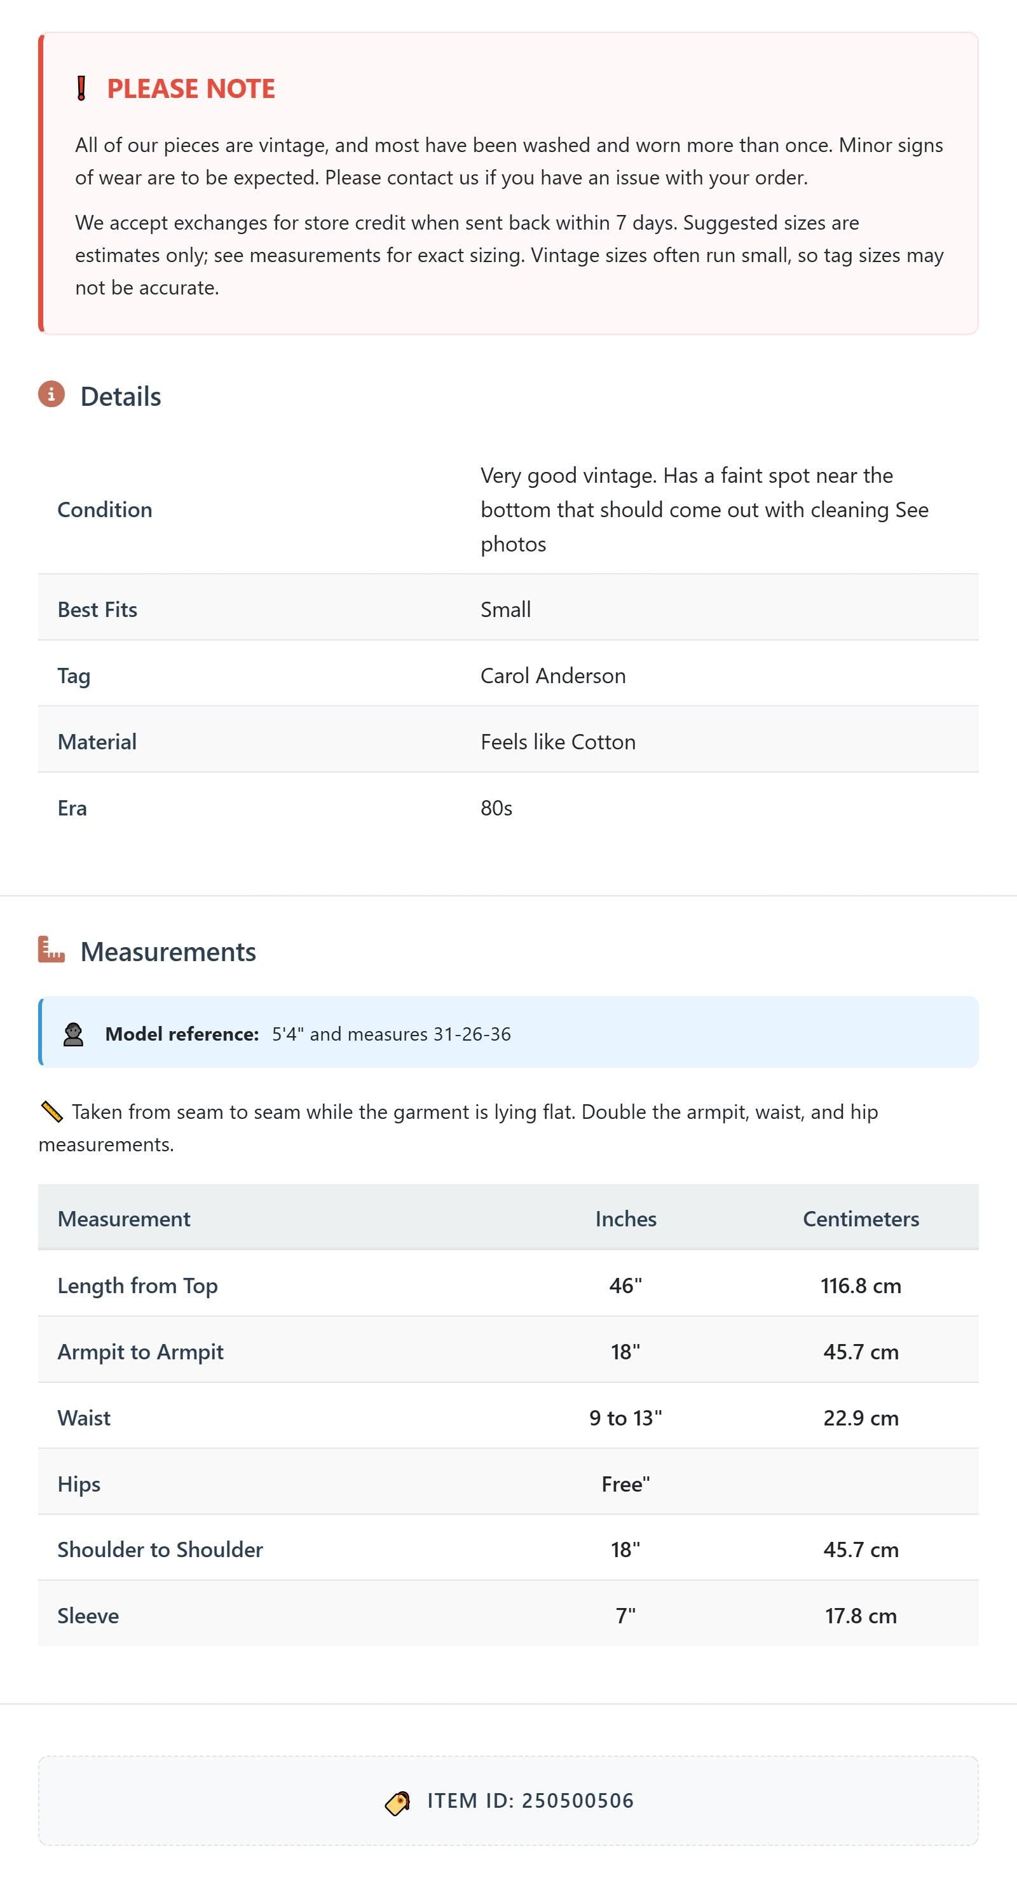This screenshot has height=1879, width=1017.
Task: Select the Carol Anderson tag value
Action: click(554, 676)
